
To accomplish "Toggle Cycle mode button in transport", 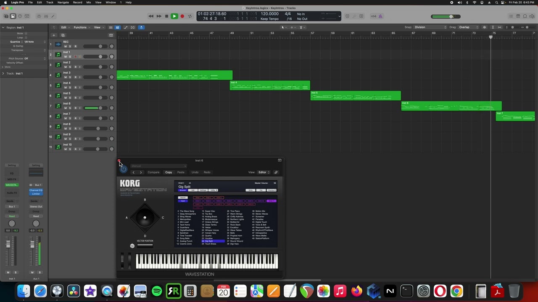I will tap(190, 16).
